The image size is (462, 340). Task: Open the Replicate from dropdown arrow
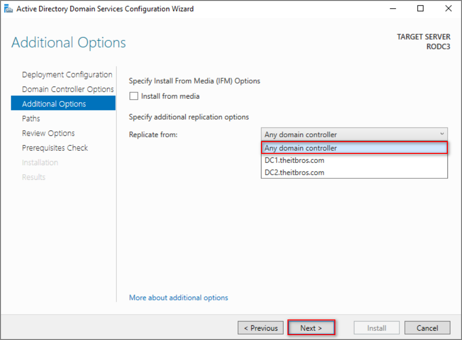point(442,134)
